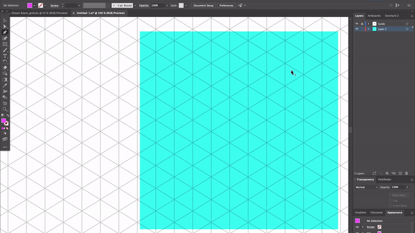Select the Eyedropper tool

click(5, 85)
